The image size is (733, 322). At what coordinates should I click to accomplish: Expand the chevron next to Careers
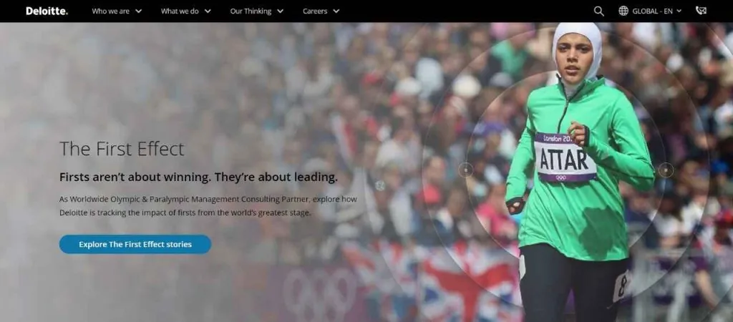[x=336, y=11]
